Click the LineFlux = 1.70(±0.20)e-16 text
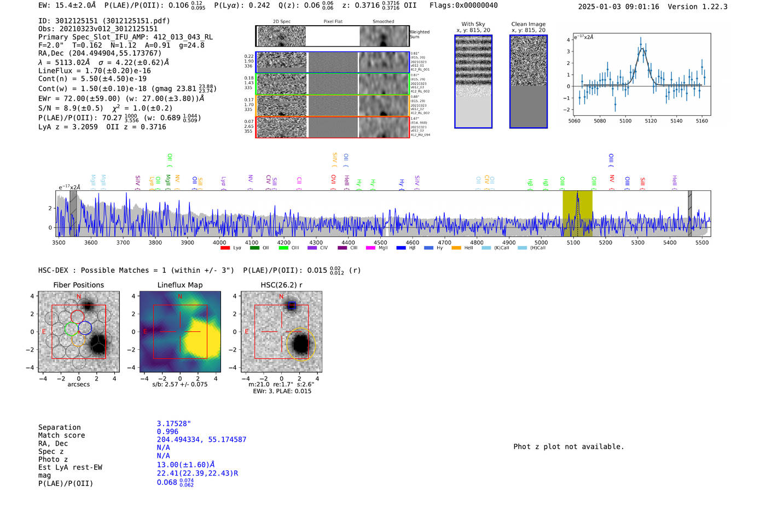Screen dimensions: 766x521 pos(95,71)
